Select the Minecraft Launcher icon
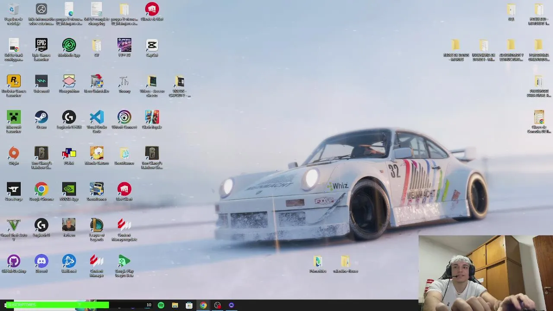Image resolution: width=553 pixels, height=311 pixels. coord(13,122)
